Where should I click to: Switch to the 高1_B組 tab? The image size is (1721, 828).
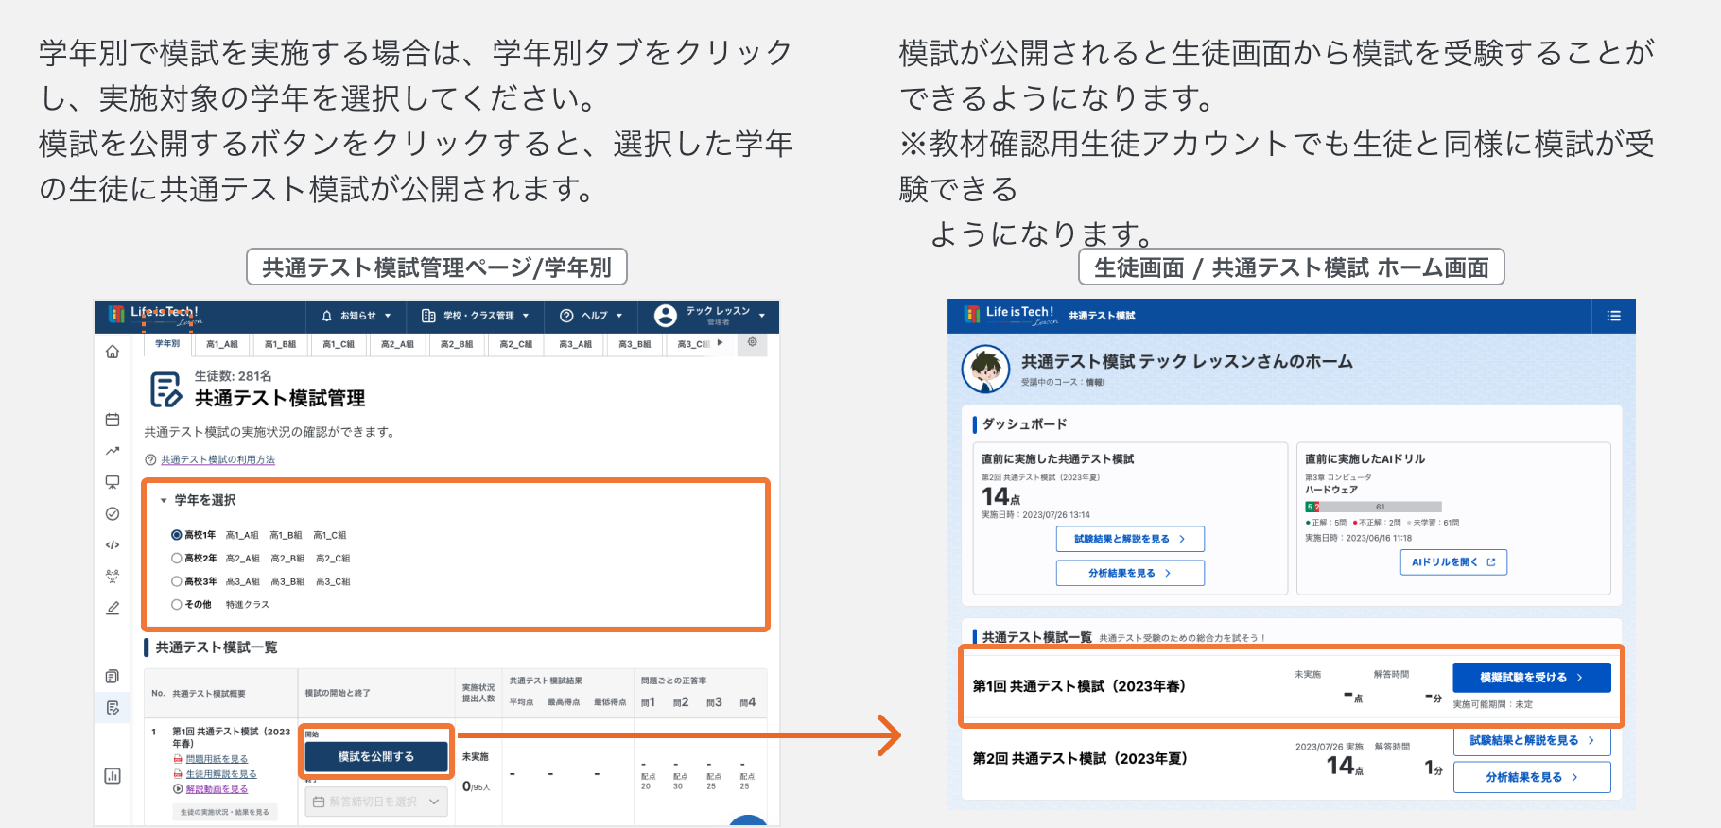click(x=281, y=344)
